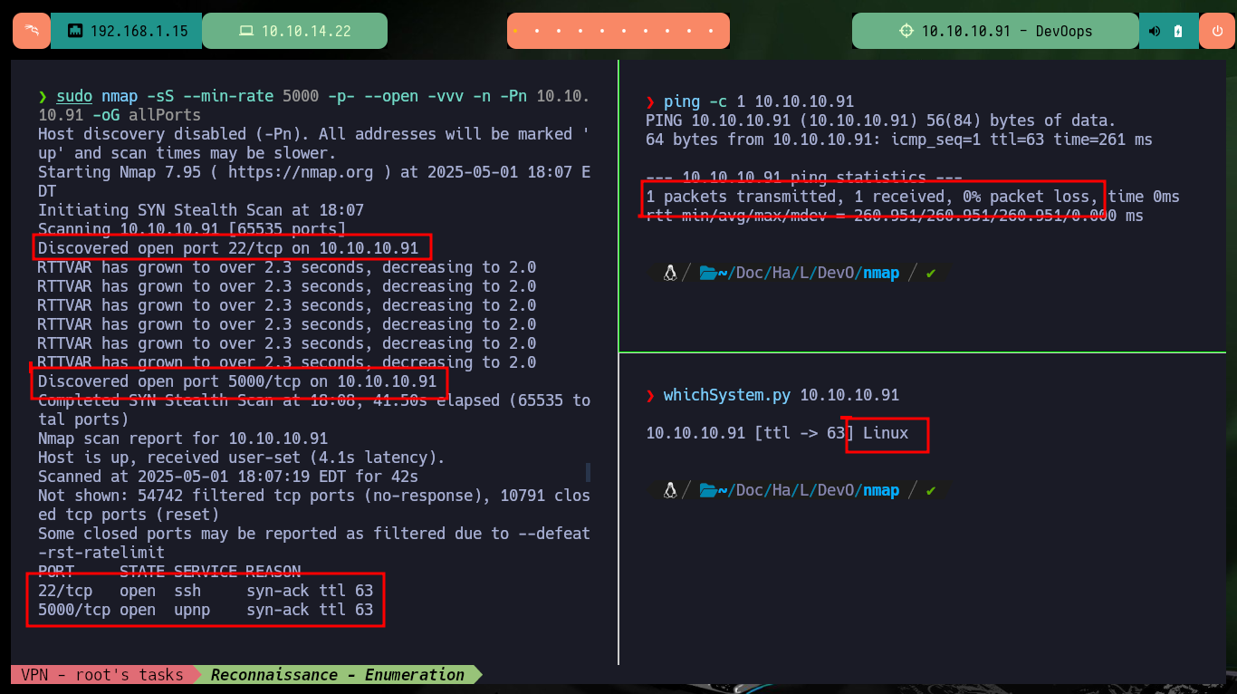This screenshot has height=694, width=1237.
Task: Click the battery indicator icon
Action: click(x=1178, y=31)
